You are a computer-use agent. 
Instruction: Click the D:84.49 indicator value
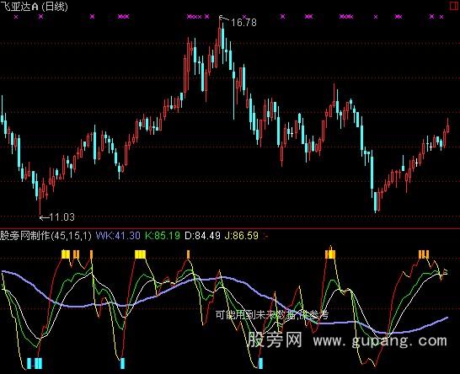pyautogui.click(x=202, y=236)
